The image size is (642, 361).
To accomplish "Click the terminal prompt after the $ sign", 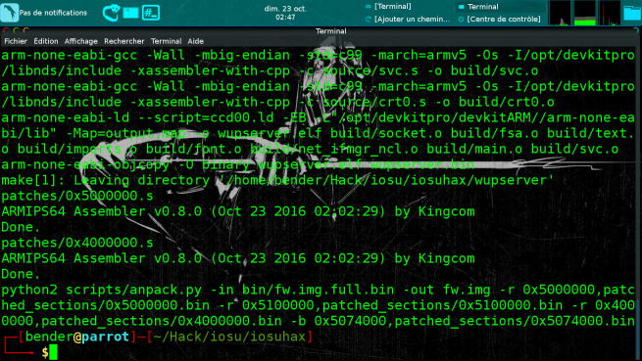I will tap(53, 352).
